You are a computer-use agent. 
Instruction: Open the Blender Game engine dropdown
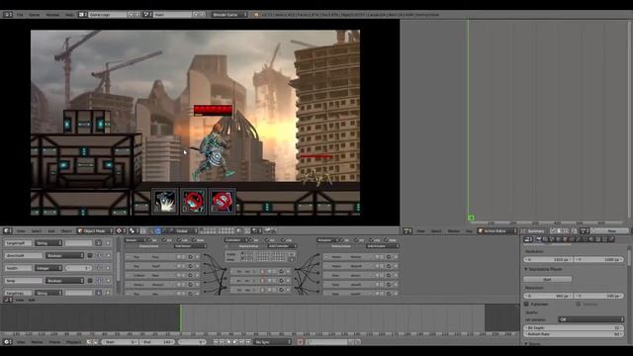pos(229,15)
